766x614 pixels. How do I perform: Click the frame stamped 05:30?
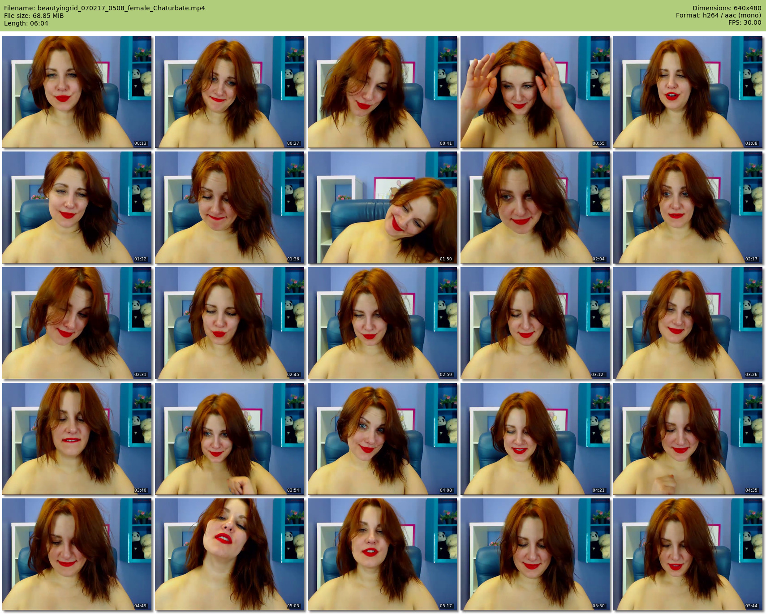[x=535, y=554]
